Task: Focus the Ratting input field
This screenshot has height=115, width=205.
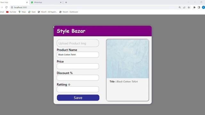Action: point(78,89)
